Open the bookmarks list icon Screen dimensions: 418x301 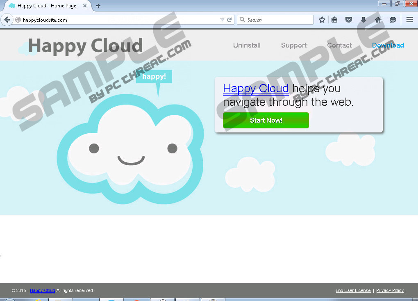click(x=334, y=20)
